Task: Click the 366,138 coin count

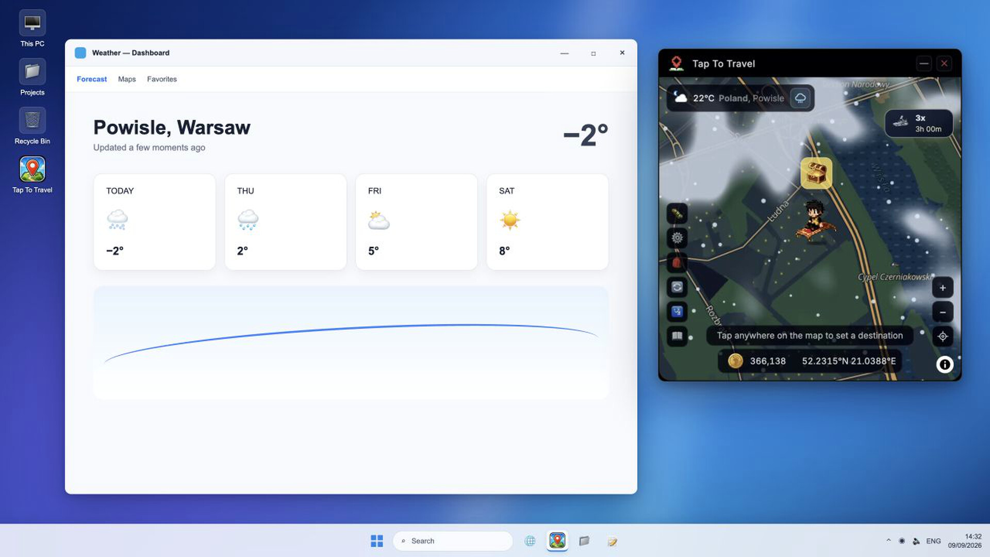Action: 768,361
